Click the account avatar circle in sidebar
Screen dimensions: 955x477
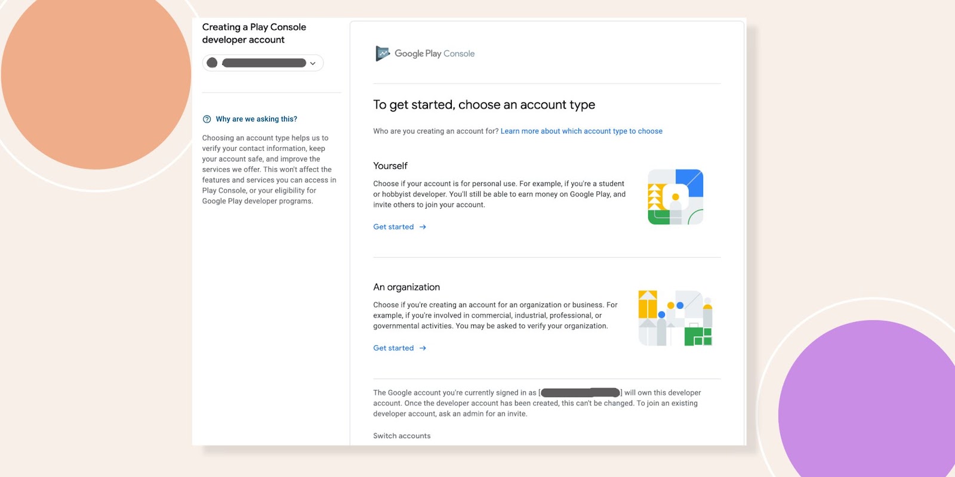212,63
